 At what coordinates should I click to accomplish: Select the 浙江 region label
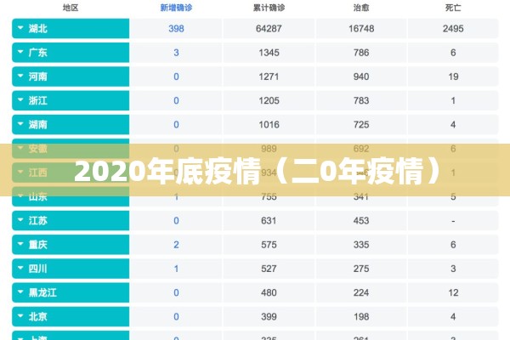pyautogui.click(x=38, y=100)
